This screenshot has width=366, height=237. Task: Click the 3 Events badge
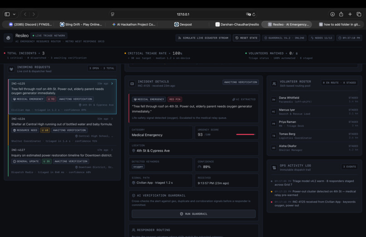(x=350, y=167)
